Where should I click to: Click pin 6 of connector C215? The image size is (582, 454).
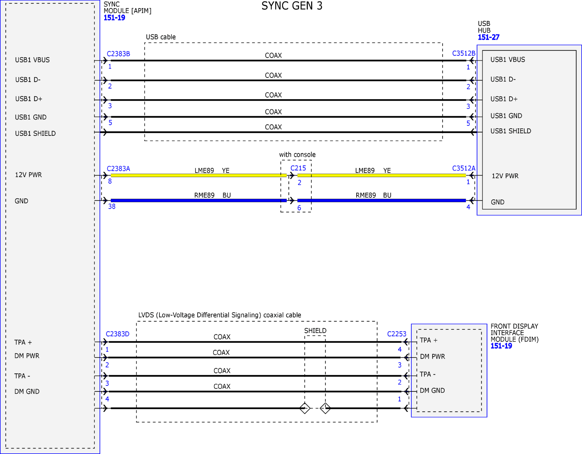299,208
